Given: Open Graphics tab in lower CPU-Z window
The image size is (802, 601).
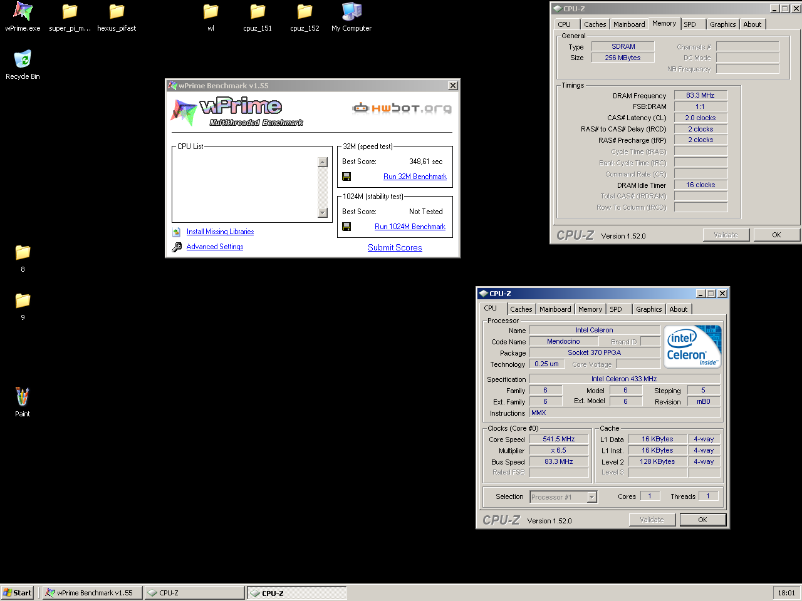Looking at the screenshot, I should 648,309.
